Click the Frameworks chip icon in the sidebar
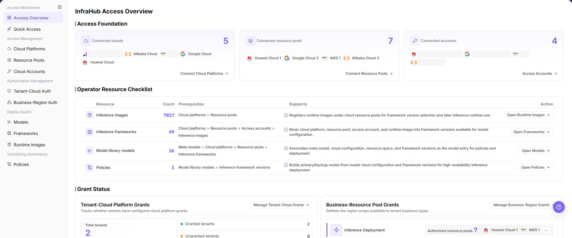This screenshot has width=572, height=238. 9,133
